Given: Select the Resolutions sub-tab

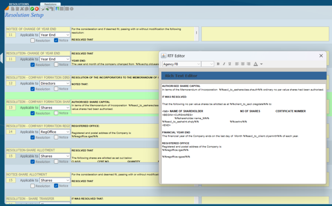Looking at the screenshot, I should tap(50, 4).
